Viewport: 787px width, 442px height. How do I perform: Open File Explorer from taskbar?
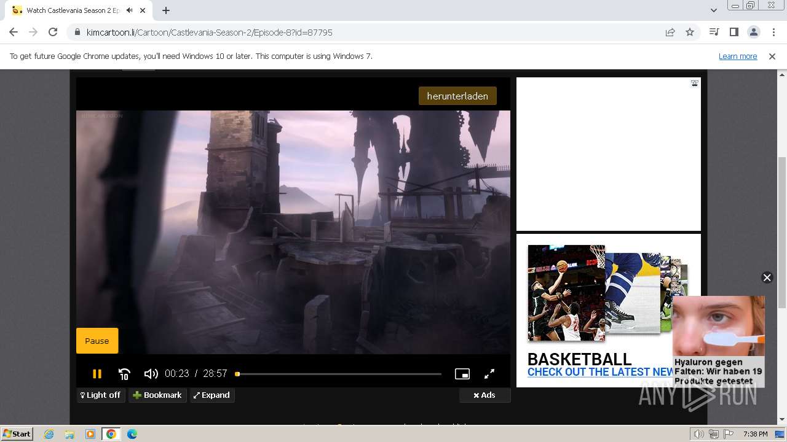coord(69,434)
